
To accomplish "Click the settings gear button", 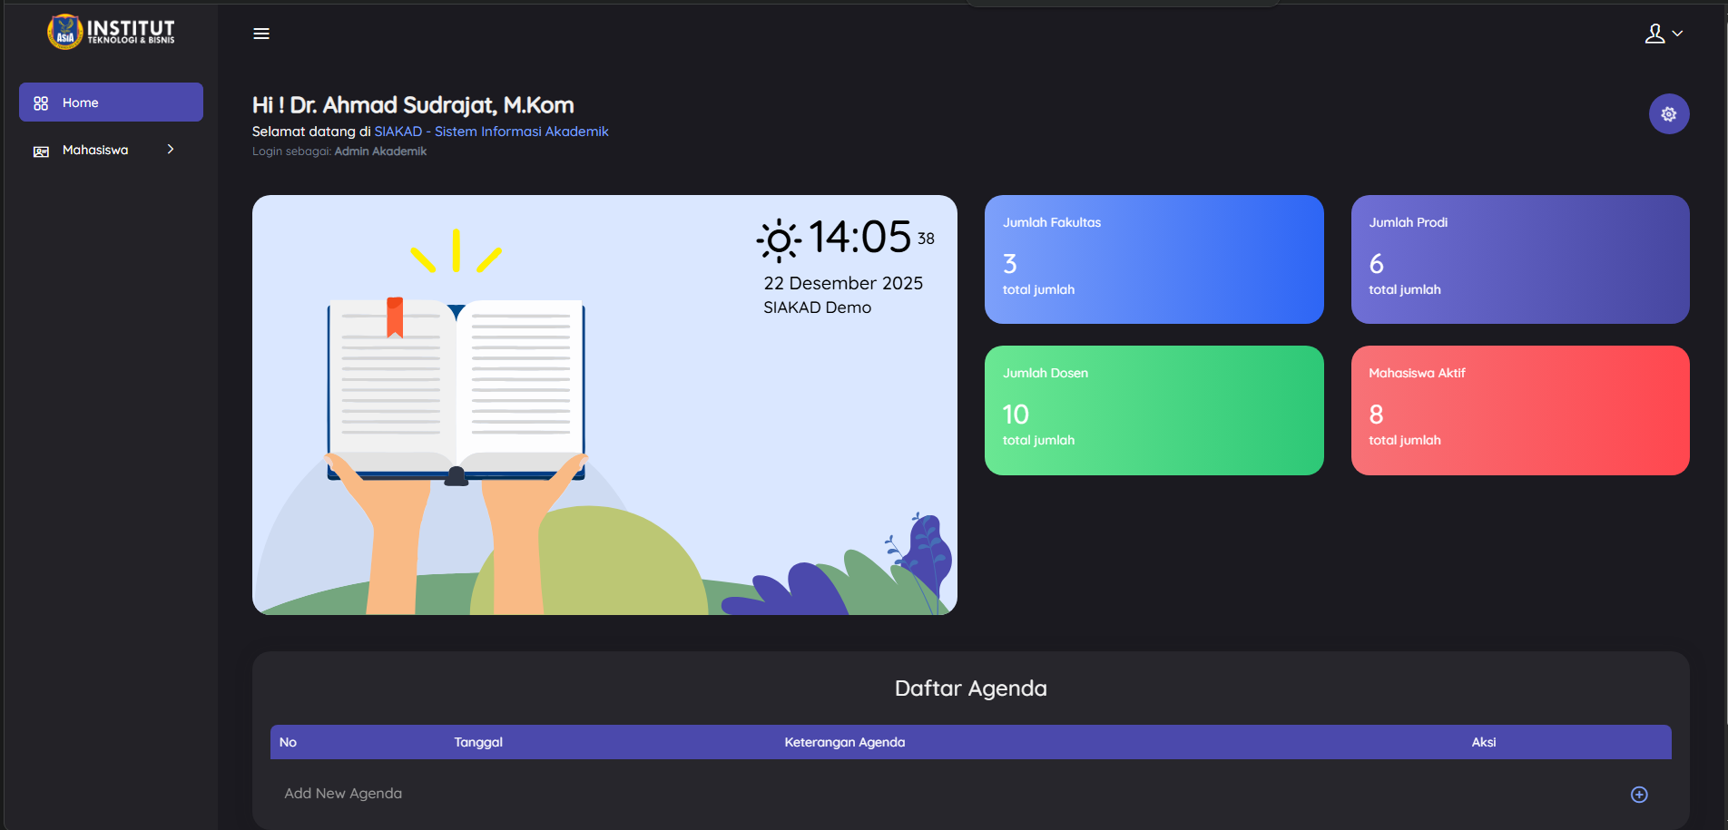I will pyautogui.click(x=1668, y=114).
